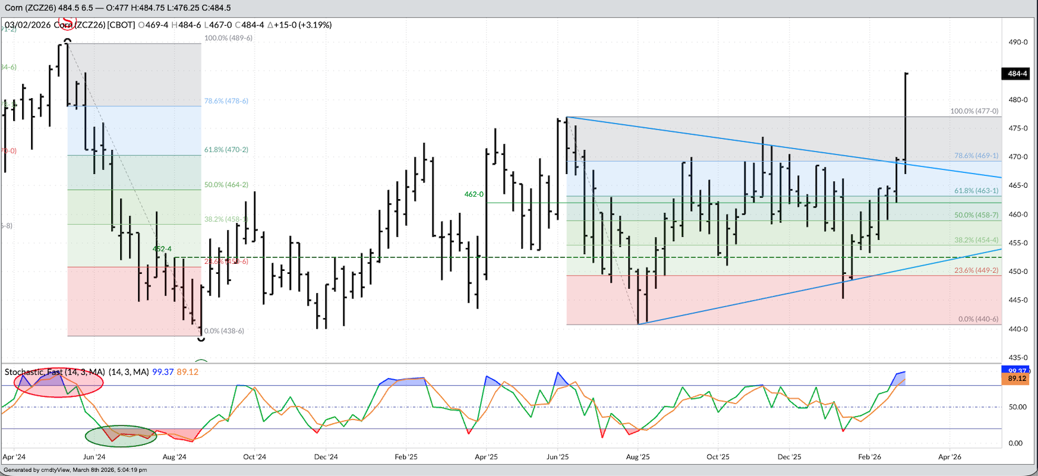Select the green 452-4 price level label

pos(161,249)
